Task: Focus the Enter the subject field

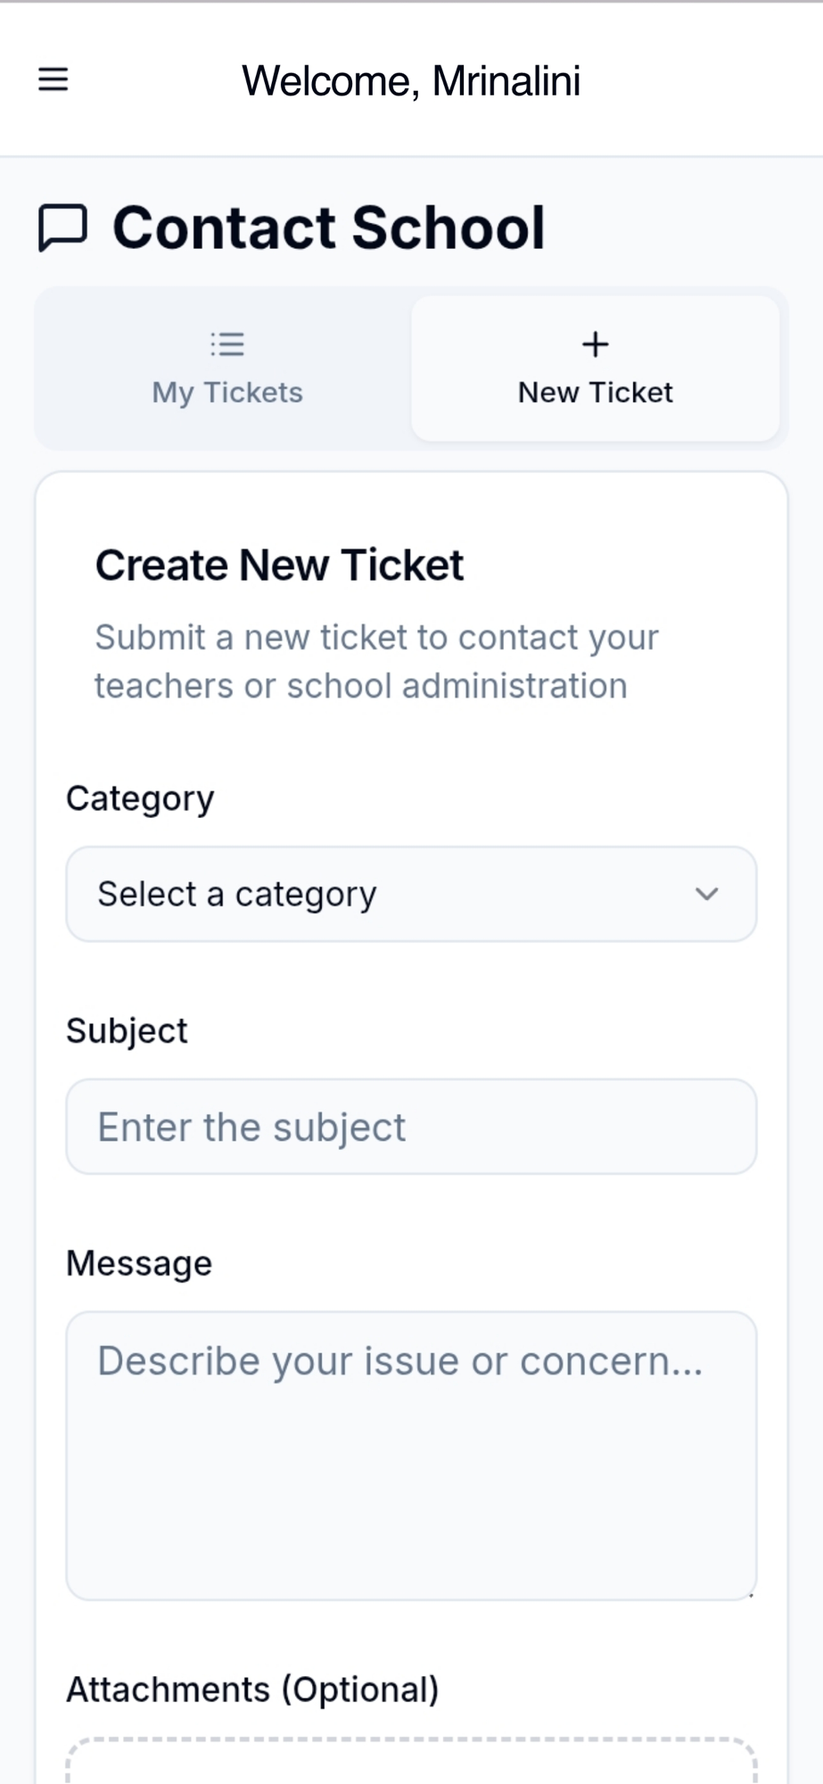Action: tap(411, 1127)
